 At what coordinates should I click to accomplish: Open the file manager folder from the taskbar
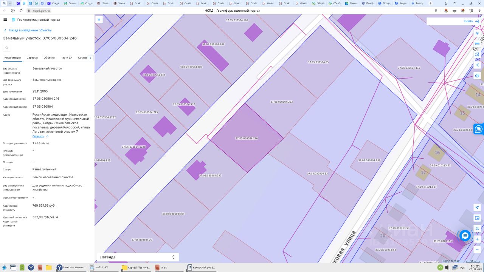tap(49, 267)
